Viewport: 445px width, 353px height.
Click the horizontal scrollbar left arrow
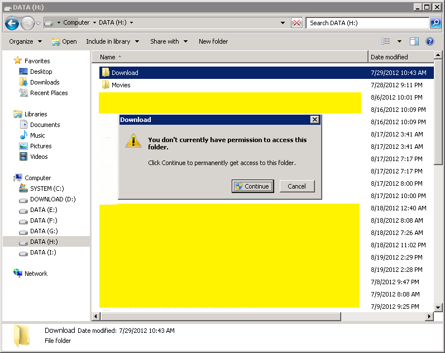point(95,316)
